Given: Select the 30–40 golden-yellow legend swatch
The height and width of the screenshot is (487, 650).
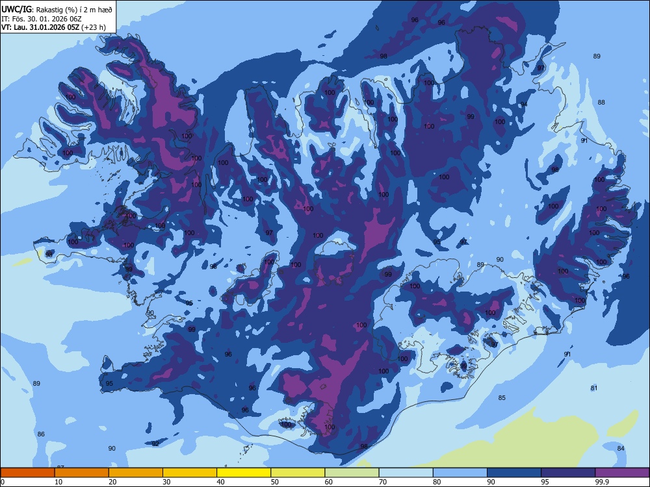Looking at the screenshot, I should tap(190, 473).
